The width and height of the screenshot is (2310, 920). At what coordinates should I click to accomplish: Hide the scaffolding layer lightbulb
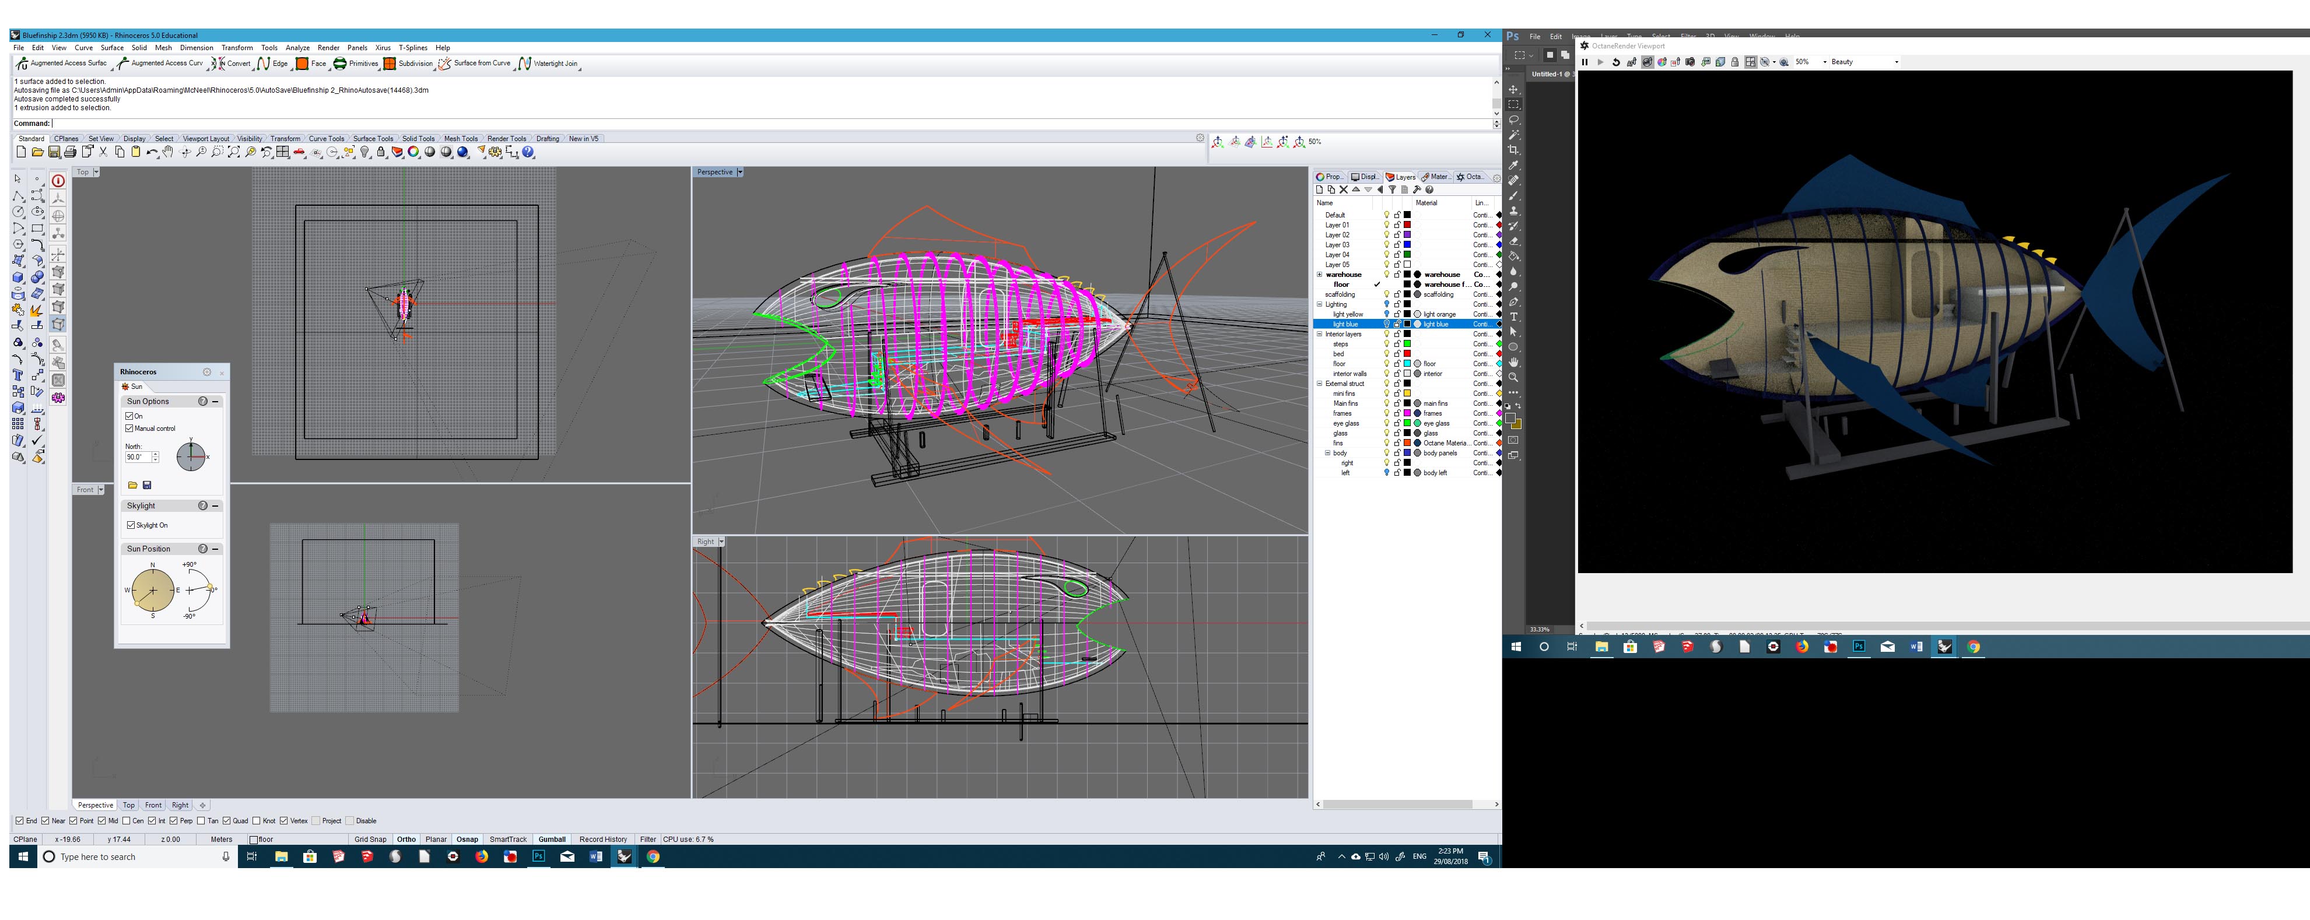pyautogui.click(x=1386, y=294)
